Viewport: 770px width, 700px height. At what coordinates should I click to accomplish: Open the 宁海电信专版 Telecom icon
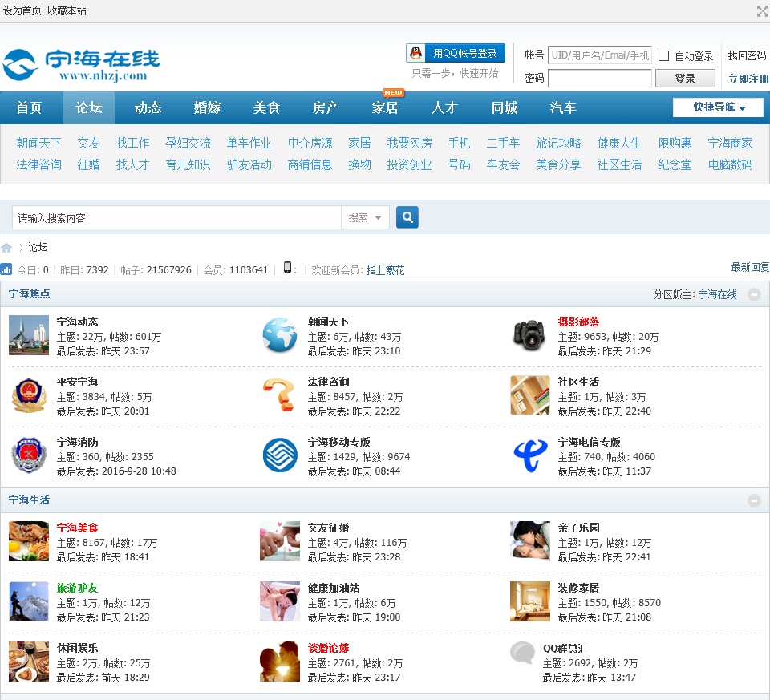[x=530, y=455]
